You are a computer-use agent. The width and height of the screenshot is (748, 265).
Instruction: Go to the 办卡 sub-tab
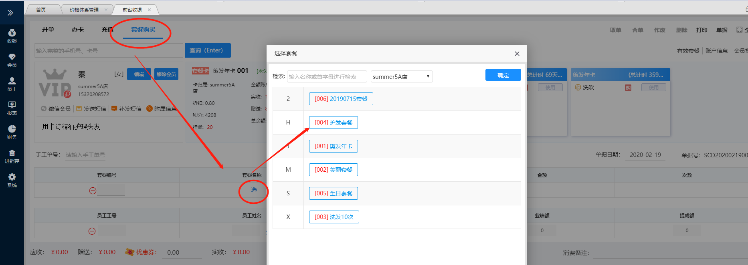pos(78,30)
